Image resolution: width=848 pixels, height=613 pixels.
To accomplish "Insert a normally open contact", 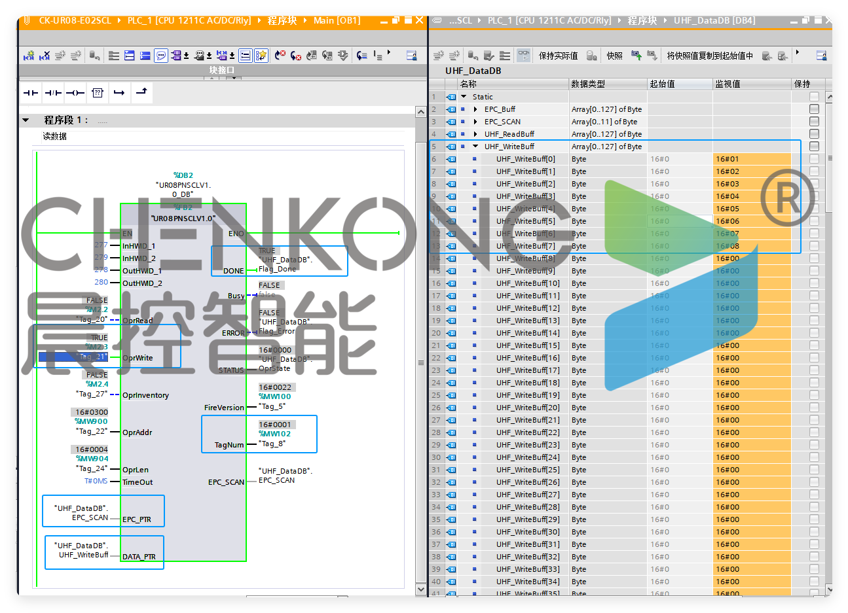I will (31, 93).
